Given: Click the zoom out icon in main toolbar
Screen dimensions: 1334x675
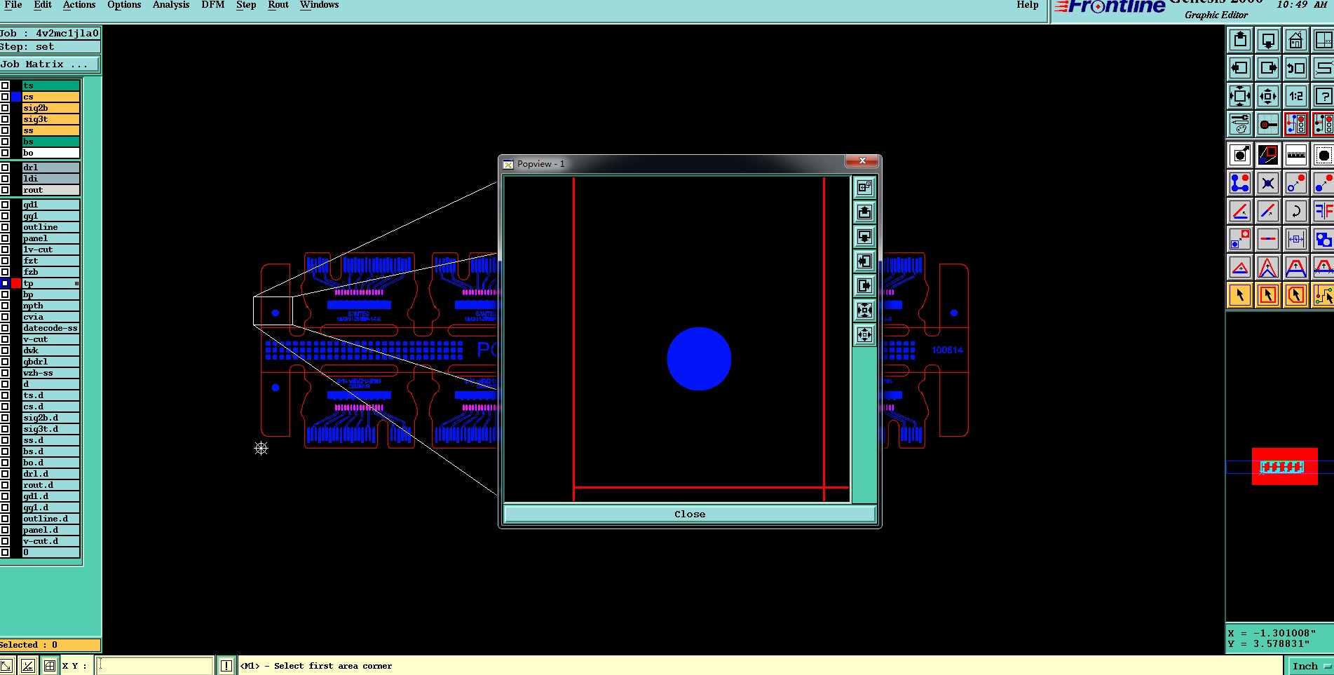Looking at the screenshot, I should click(x=1268, y=96).
